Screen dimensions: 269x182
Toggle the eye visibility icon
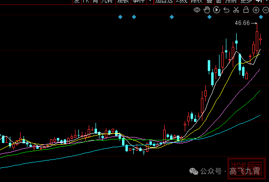pos(197,10)
